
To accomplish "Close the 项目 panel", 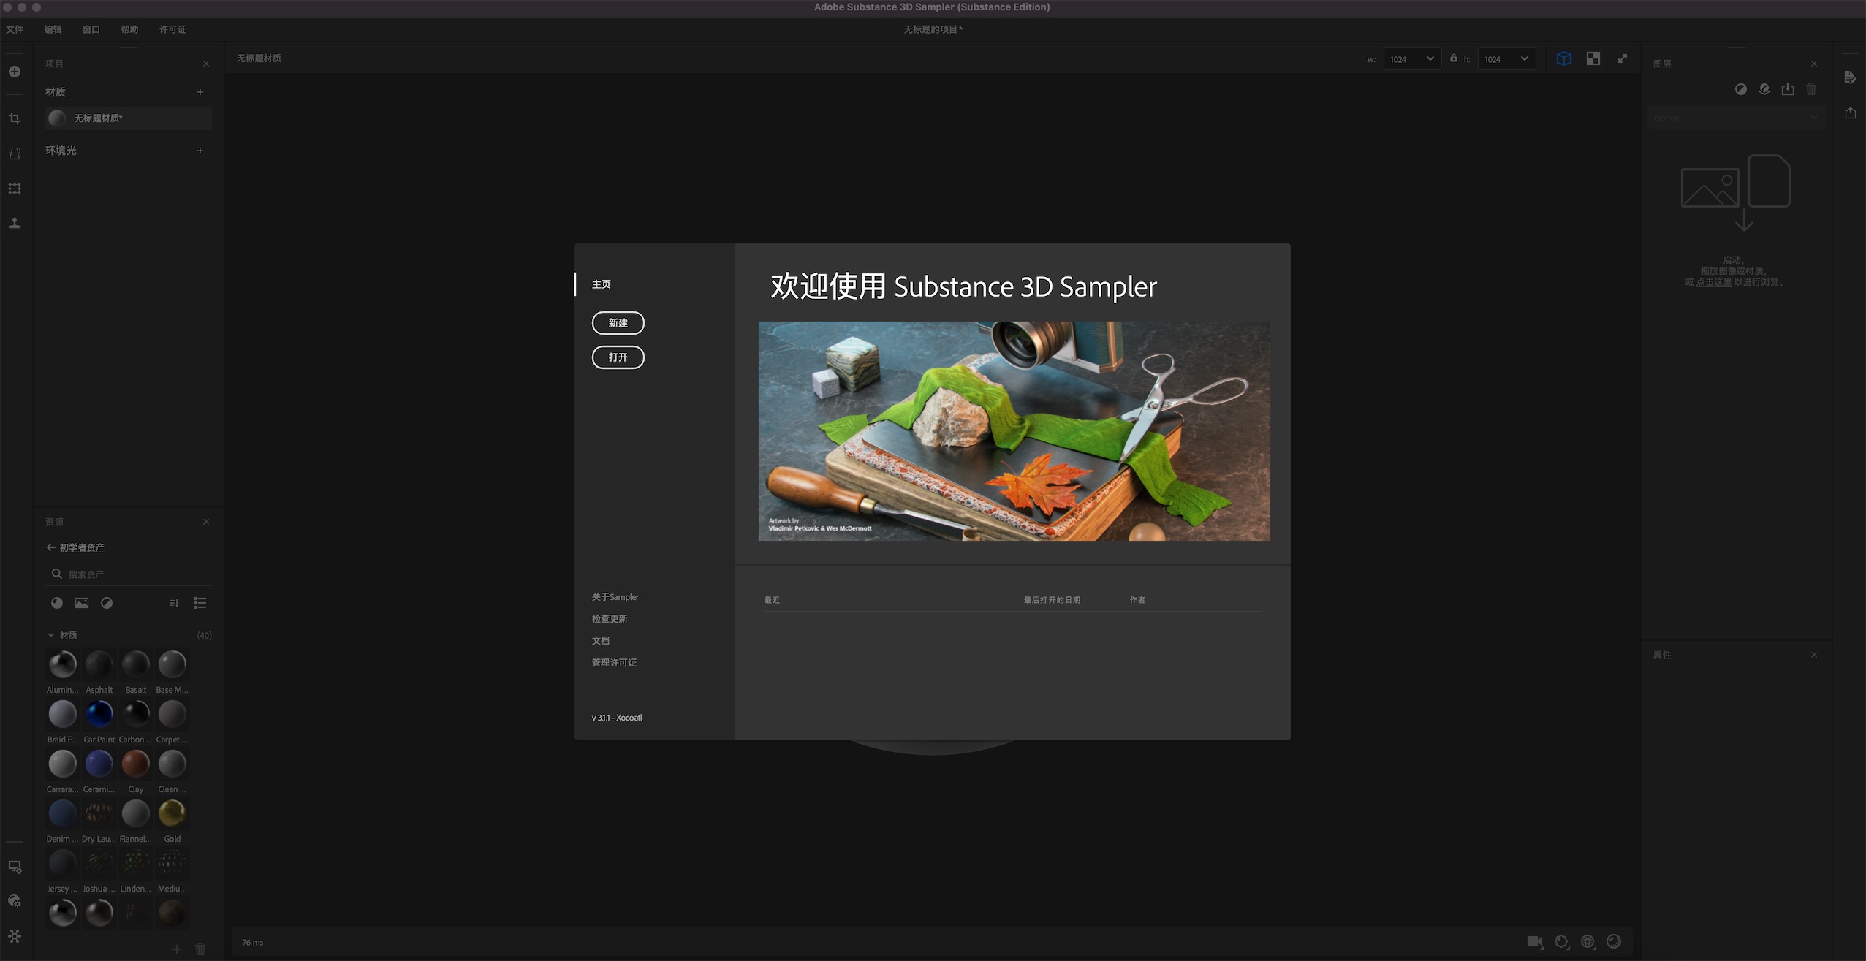I will [x=206, y=64].
